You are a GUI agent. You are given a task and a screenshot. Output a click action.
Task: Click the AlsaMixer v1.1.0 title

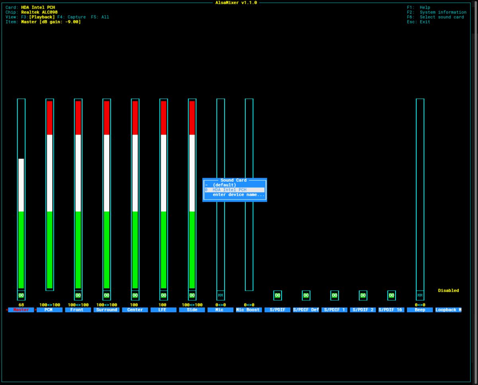point(236,3)
